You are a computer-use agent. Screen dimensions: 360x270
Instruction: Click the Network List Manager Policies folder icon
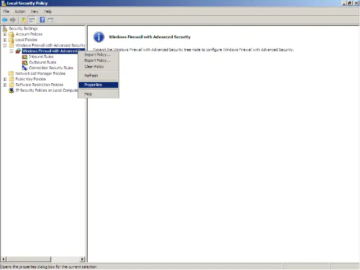pos(11,74)
